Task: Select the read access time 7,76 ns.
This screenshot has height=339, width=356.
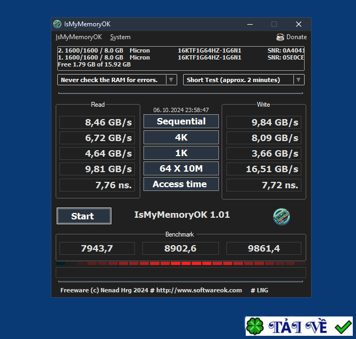Action: tap(97, 185)
